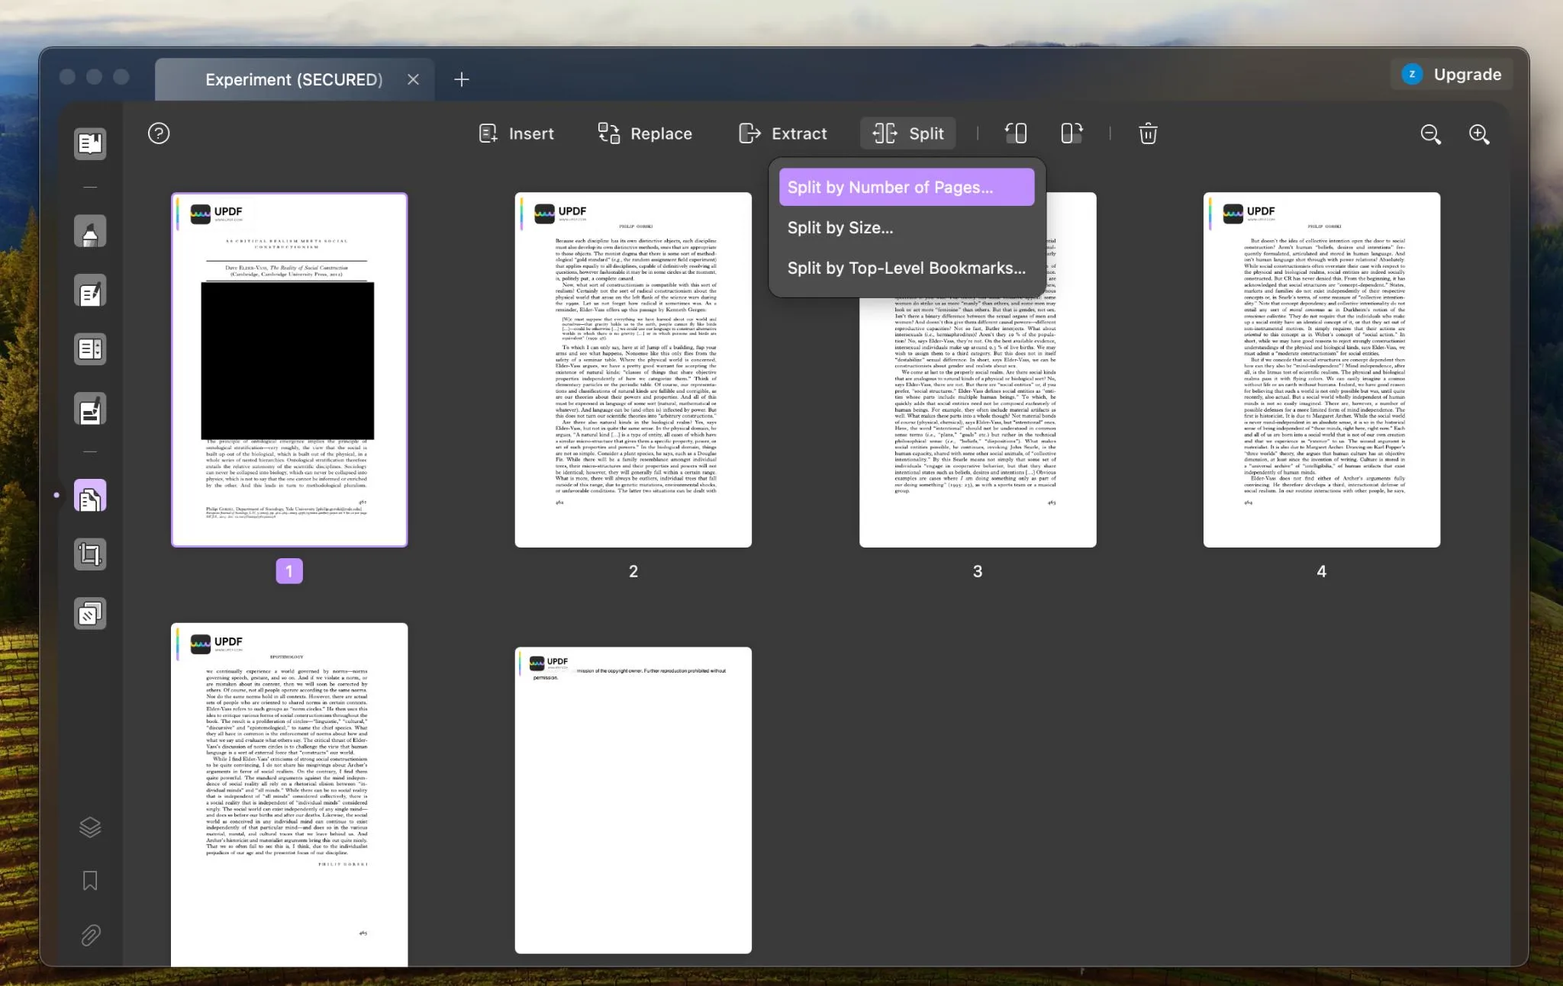
Task: Click the page number 3 label
Action: pos(978,571)
